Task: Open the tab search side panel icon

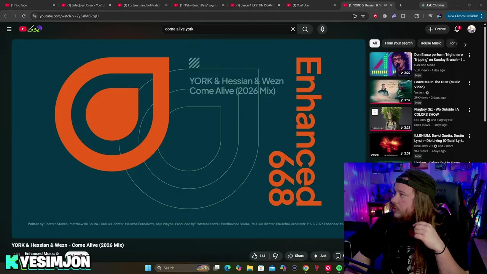Action: (x=417, y=16)
